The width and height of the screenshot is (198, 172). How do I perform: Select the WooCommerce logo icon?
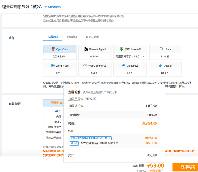point(85,65)
